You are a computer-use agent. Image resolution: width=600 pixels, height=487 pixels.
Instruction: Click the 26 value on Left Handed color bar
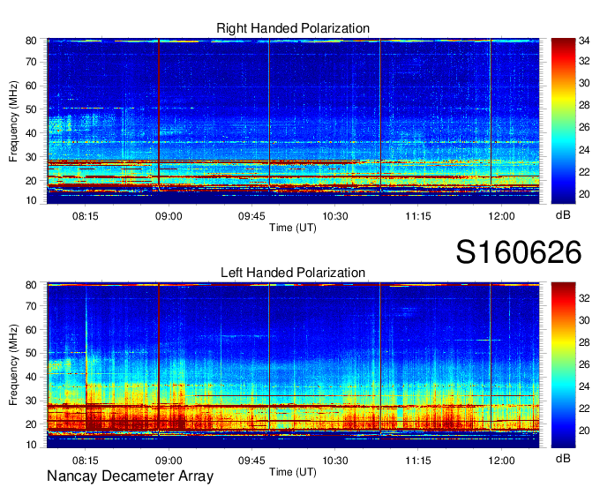(x=584, y=364)
